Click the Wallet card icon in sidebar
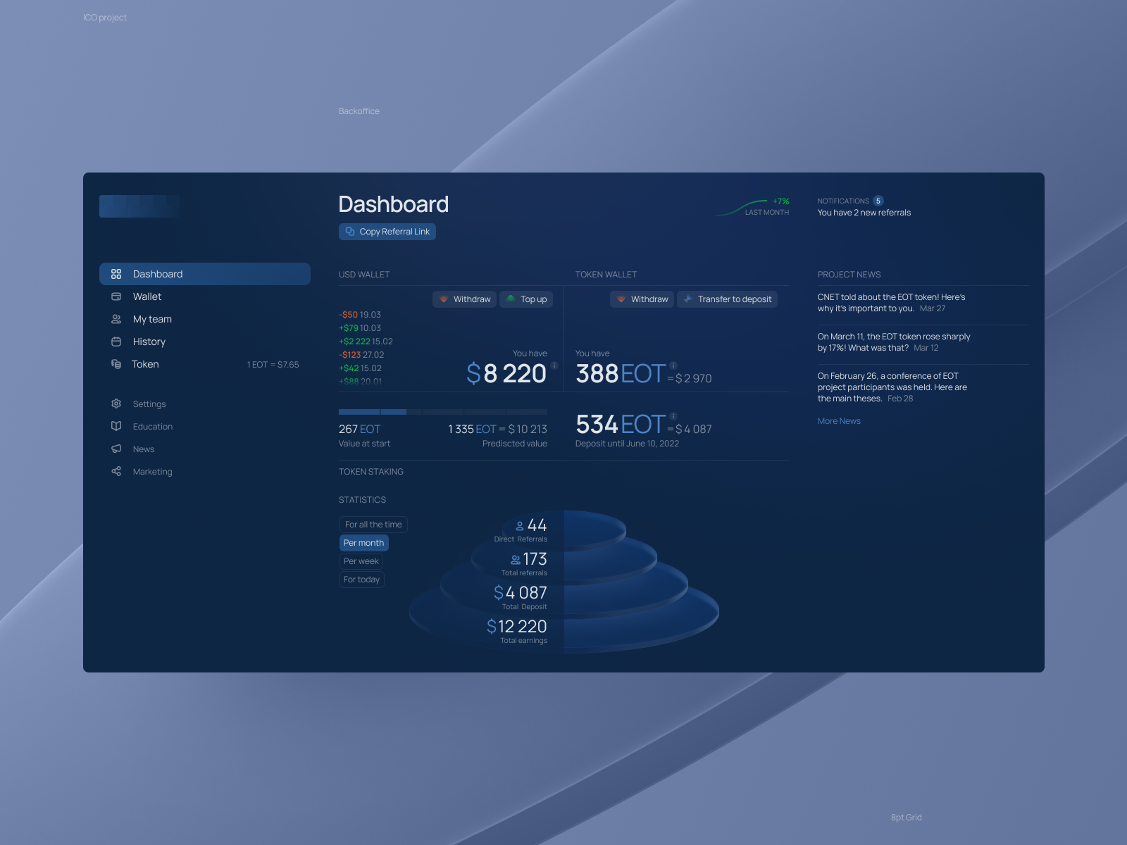 coord(116,296)
